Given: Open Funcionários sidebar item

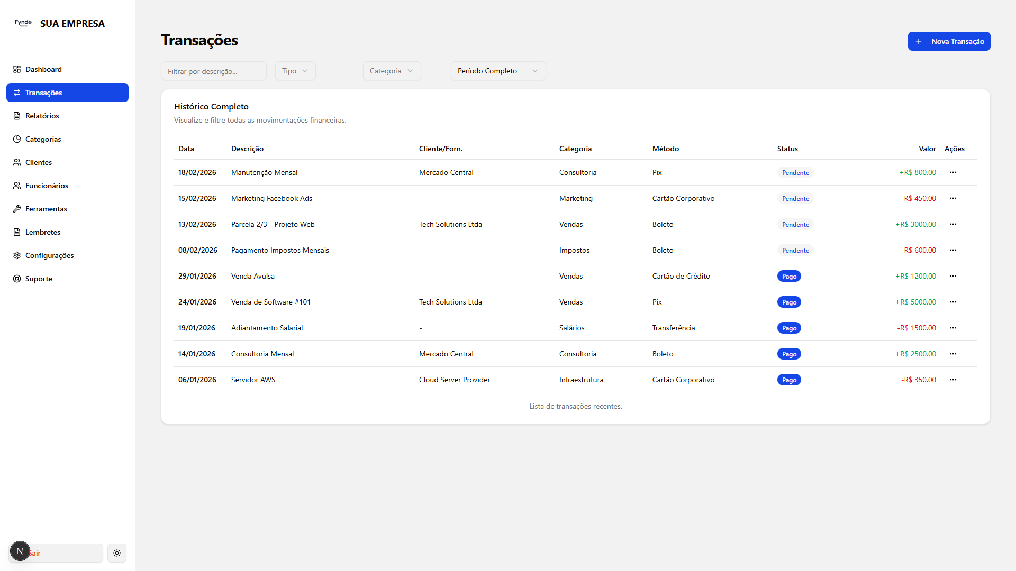Looking at the screenshot, I should tap(47, 186).
